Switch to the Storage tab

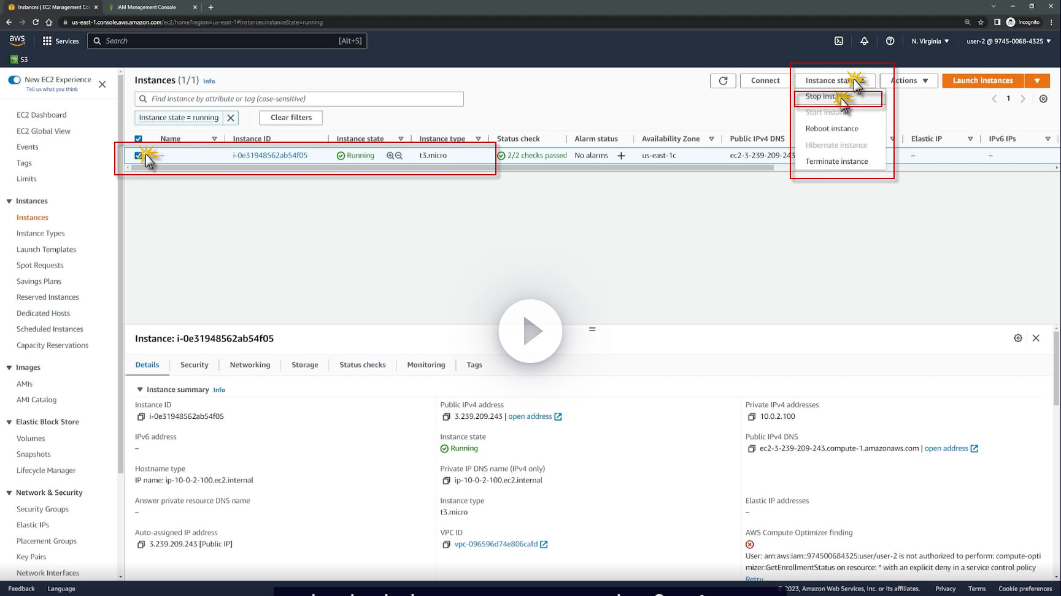click(305, 365)
